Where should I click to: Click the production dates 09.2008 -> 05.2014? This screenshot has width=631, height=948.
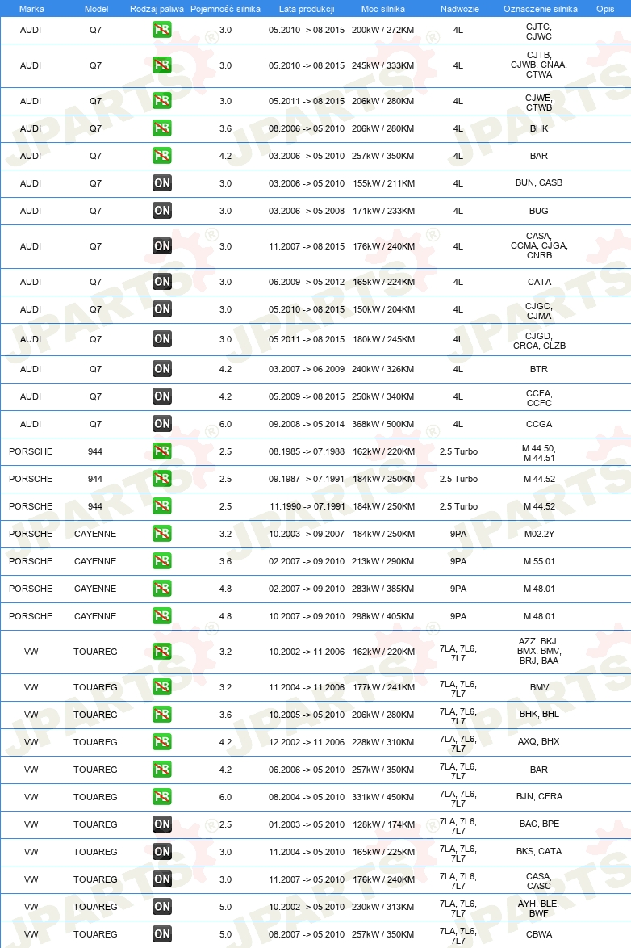point(307,425)
